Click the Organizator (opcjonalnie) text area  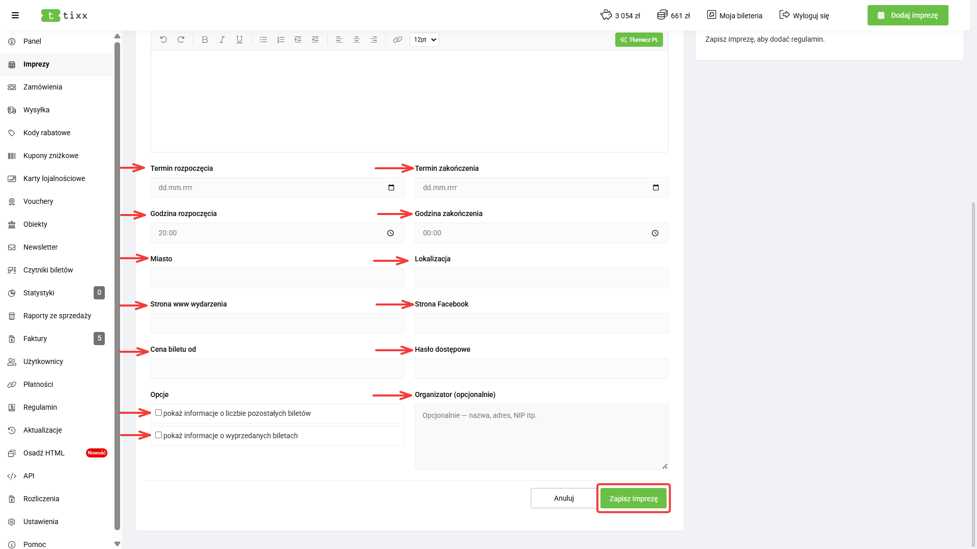(541, 437)
